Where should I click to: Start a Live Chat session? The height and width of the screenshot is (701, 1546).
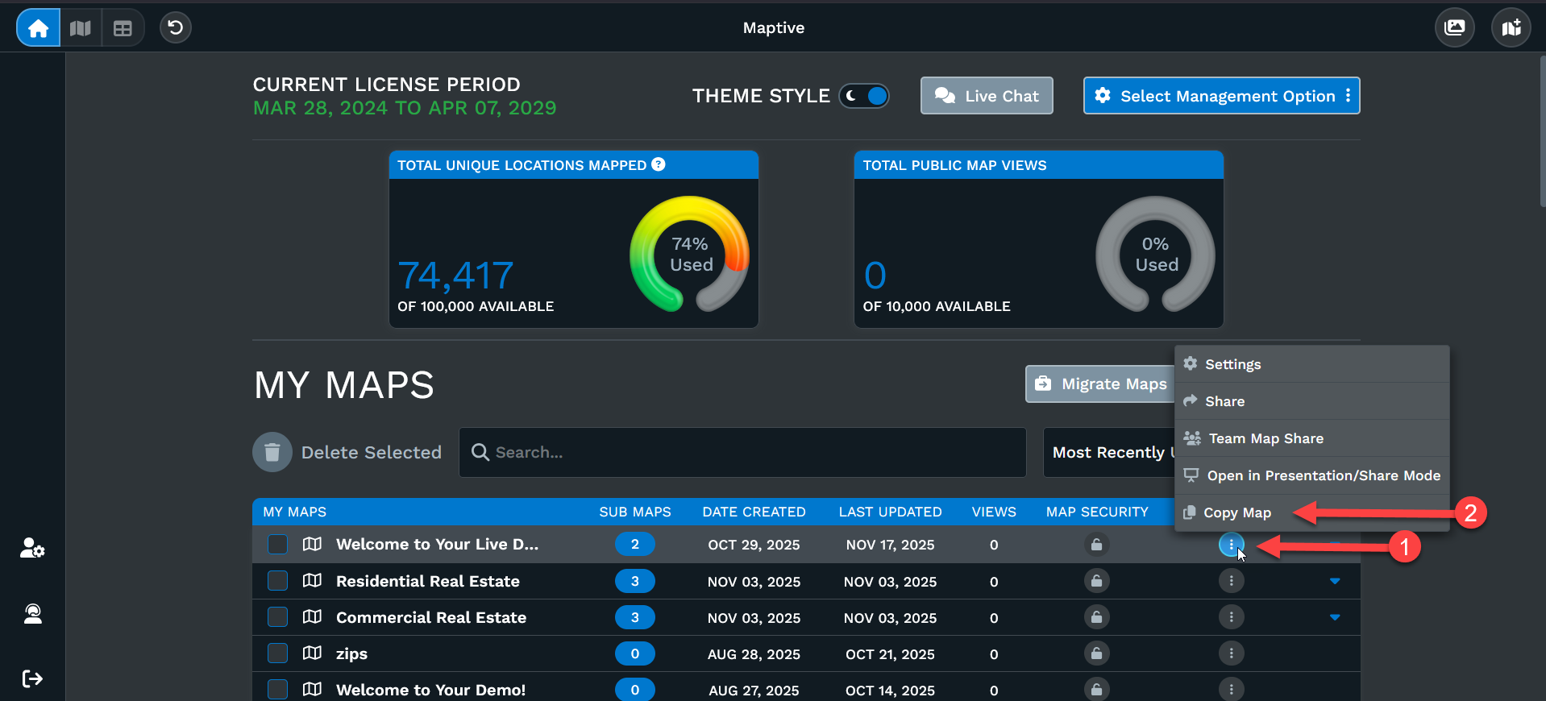[987, 96]
